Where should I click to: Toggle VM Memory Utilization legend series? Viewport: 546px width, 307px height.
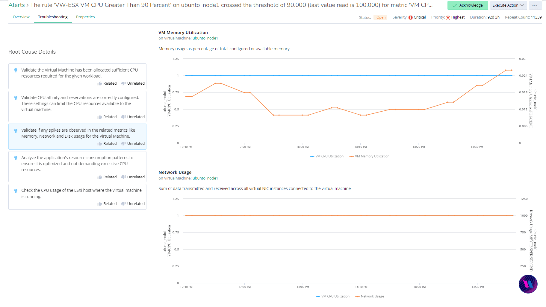(369, 156)
